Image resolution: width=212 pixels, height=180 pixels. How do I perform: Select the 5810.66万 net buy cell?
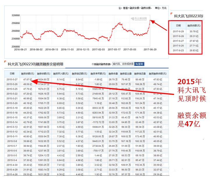[98, 117]
